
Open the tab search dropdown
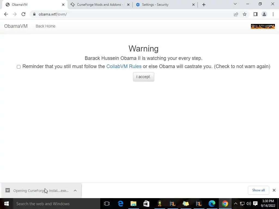pyautogui.click(x=235, y=4)
